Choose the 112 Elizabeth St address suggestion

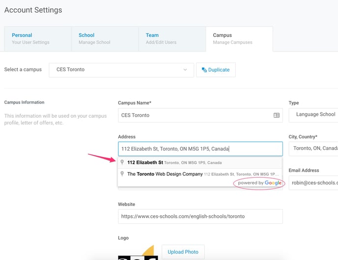200,162
